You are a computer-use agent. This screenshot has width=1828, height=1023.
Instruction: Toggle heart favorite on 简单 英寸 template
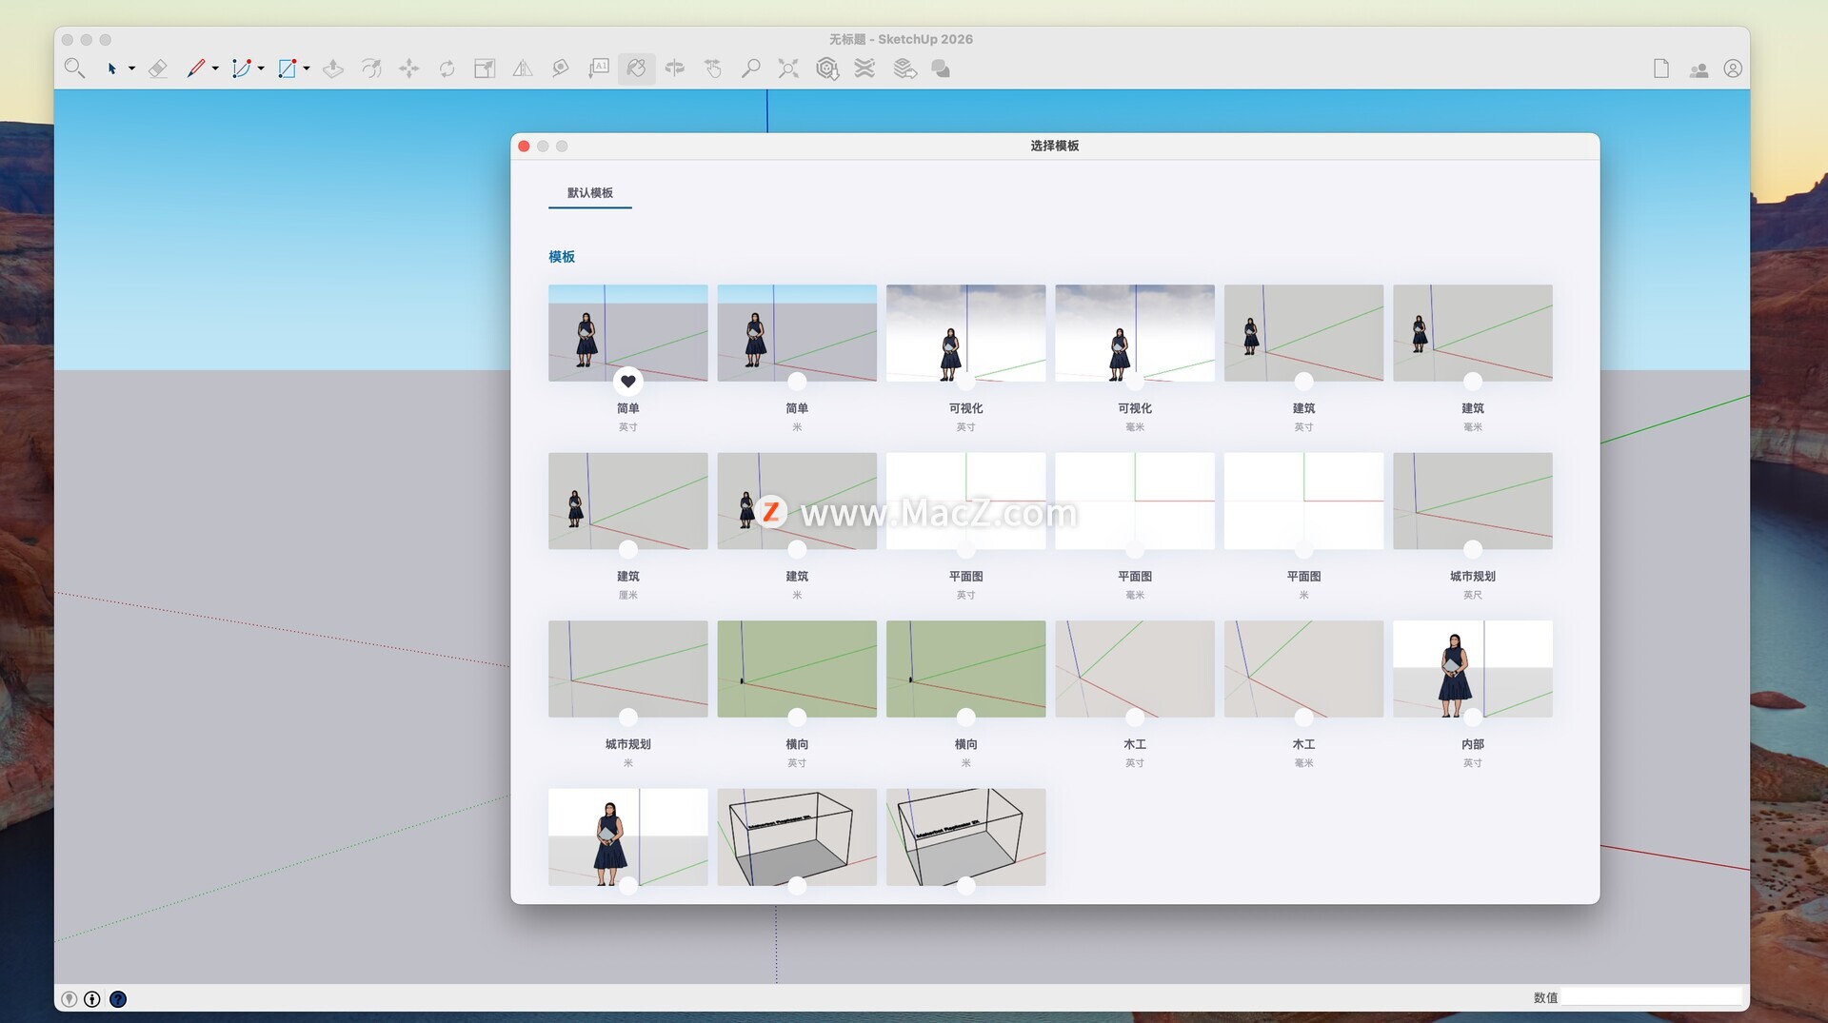[627, 382]
